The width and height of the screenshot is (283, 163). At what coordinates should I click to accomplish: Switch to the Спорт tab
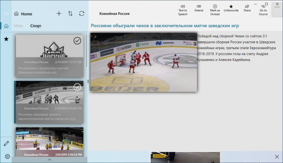tap(36, 26)
